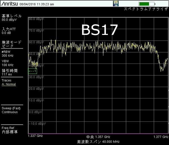Image resolution: width=169 pixels, height=145 pixels.
Task: Select the #RBW 300 kHz parameter
Action: point(8,53)
